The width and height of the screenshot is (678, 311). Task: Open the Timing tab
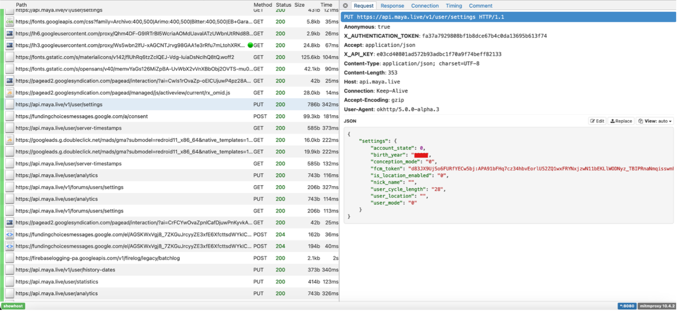(453, 6)
